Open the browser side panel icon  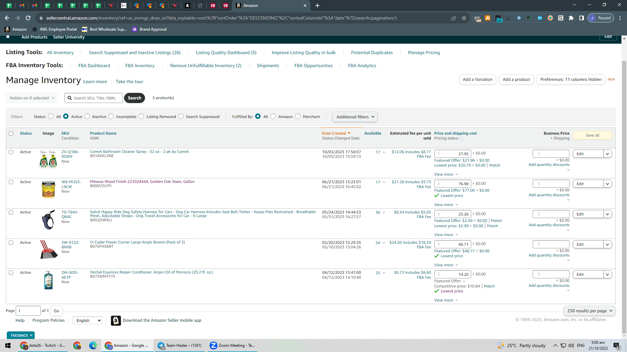582,18
